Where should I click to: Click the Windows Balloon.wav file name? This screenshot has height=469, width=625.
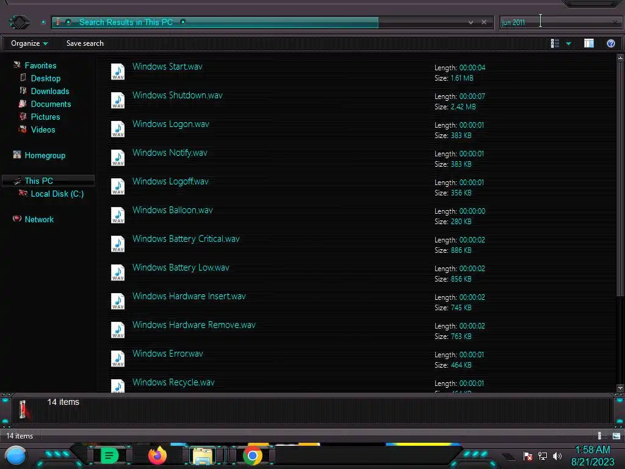pyautogui.click(x=173, y=210)
